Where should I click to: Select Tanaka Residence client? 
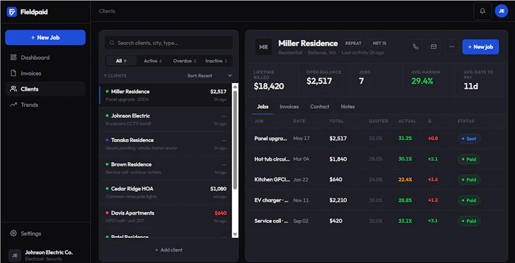coord(165,143)
